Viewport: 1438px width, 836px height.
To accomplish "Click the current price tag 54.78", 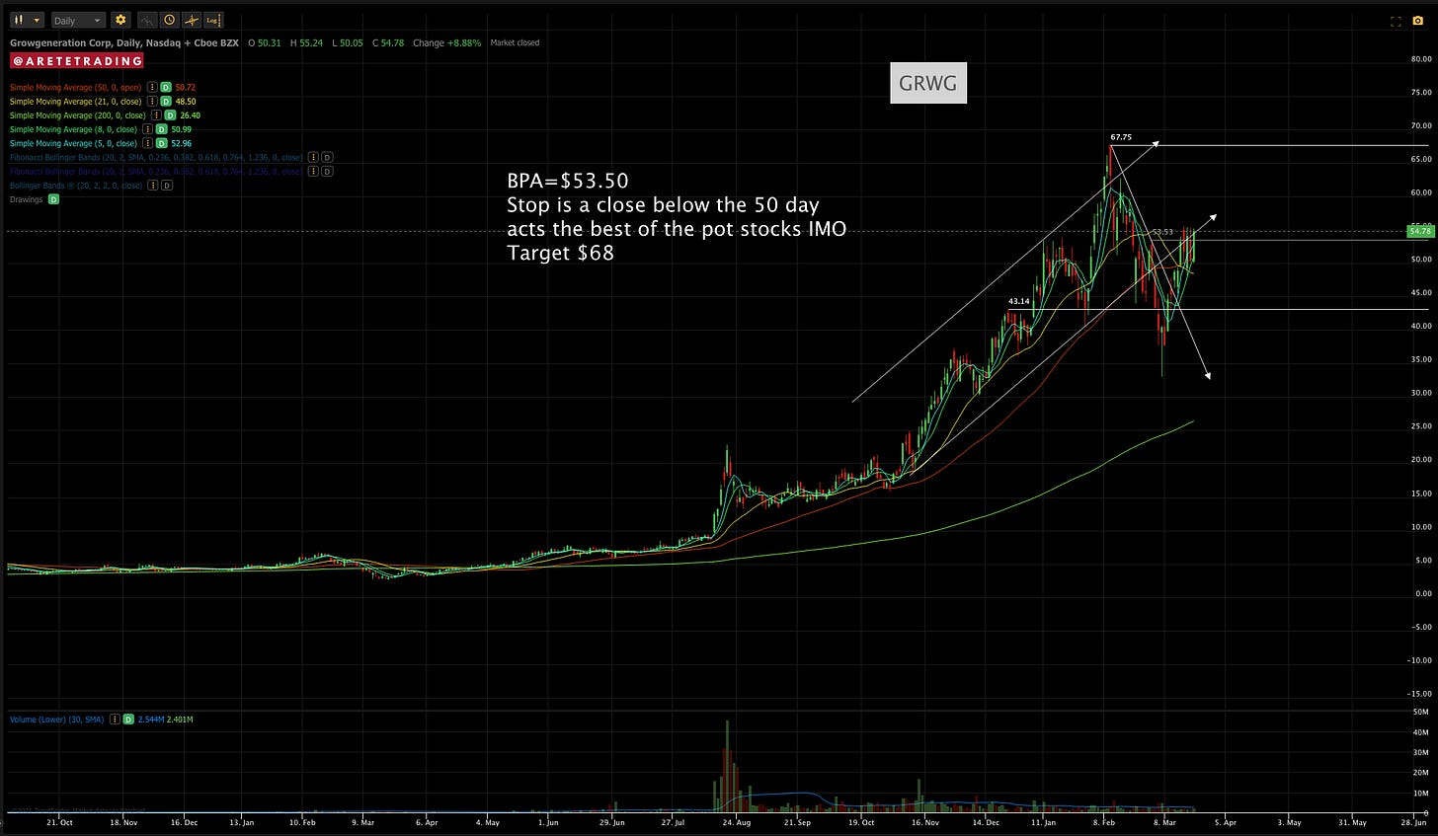I will coord(1419,231).
